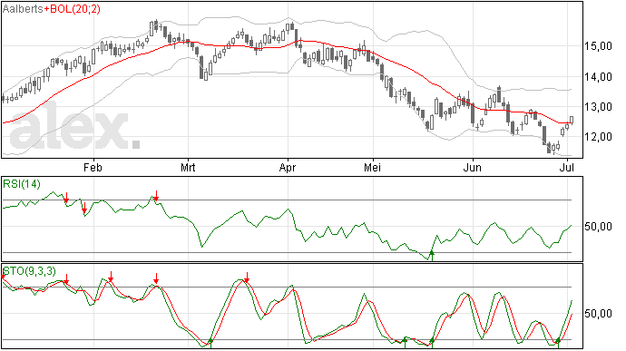The width and height of the screenshot is (626, 351).
Task: Click the STO(9,3,3) panel label
Action: tap(29, 271)
